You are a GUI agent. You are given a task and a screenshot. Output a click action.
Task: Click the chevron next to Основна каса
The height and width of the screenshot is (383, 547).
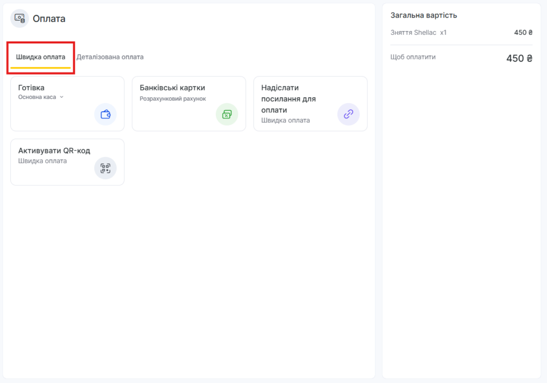(x=61, y=97)
